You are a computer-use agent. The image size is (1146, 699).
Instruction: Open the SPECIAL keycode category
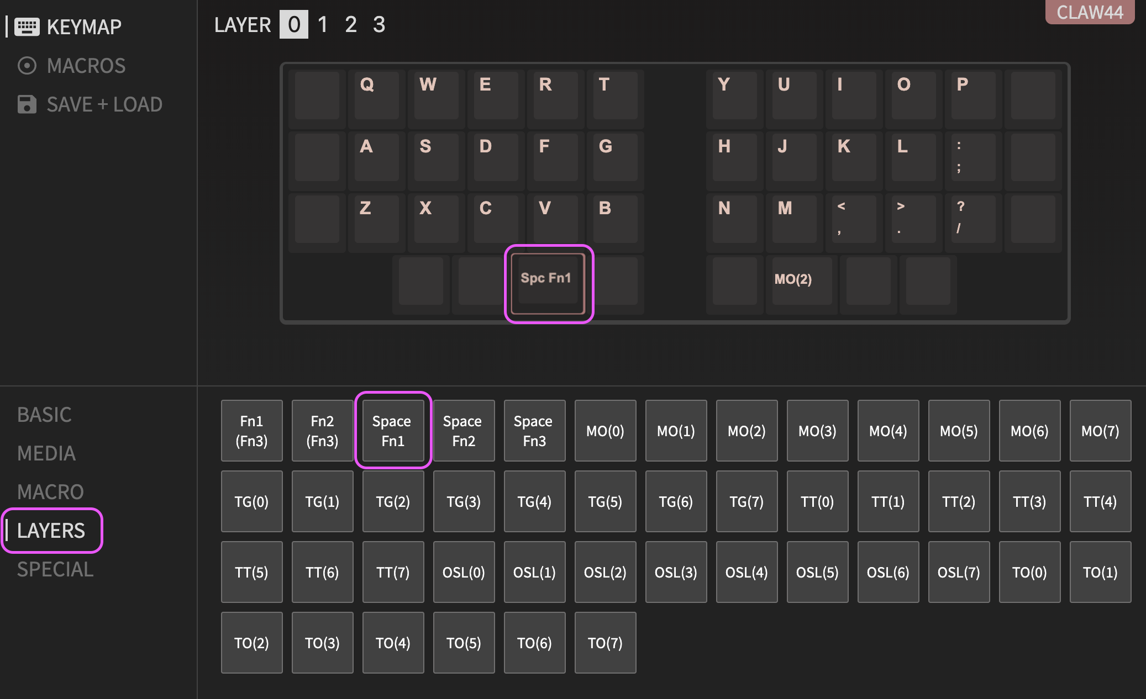[x=55, y=569]
